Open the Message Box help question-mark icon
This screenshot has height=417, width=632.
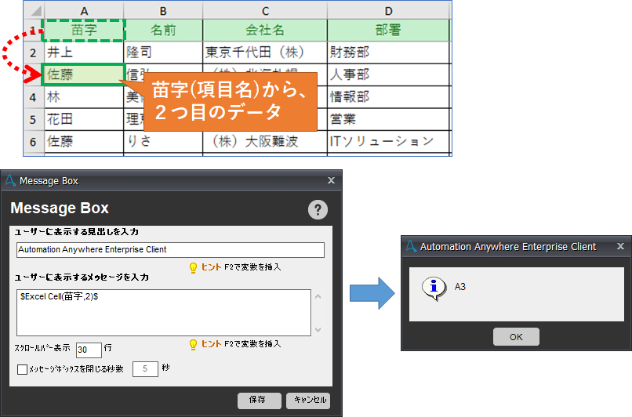coord(318,209)
